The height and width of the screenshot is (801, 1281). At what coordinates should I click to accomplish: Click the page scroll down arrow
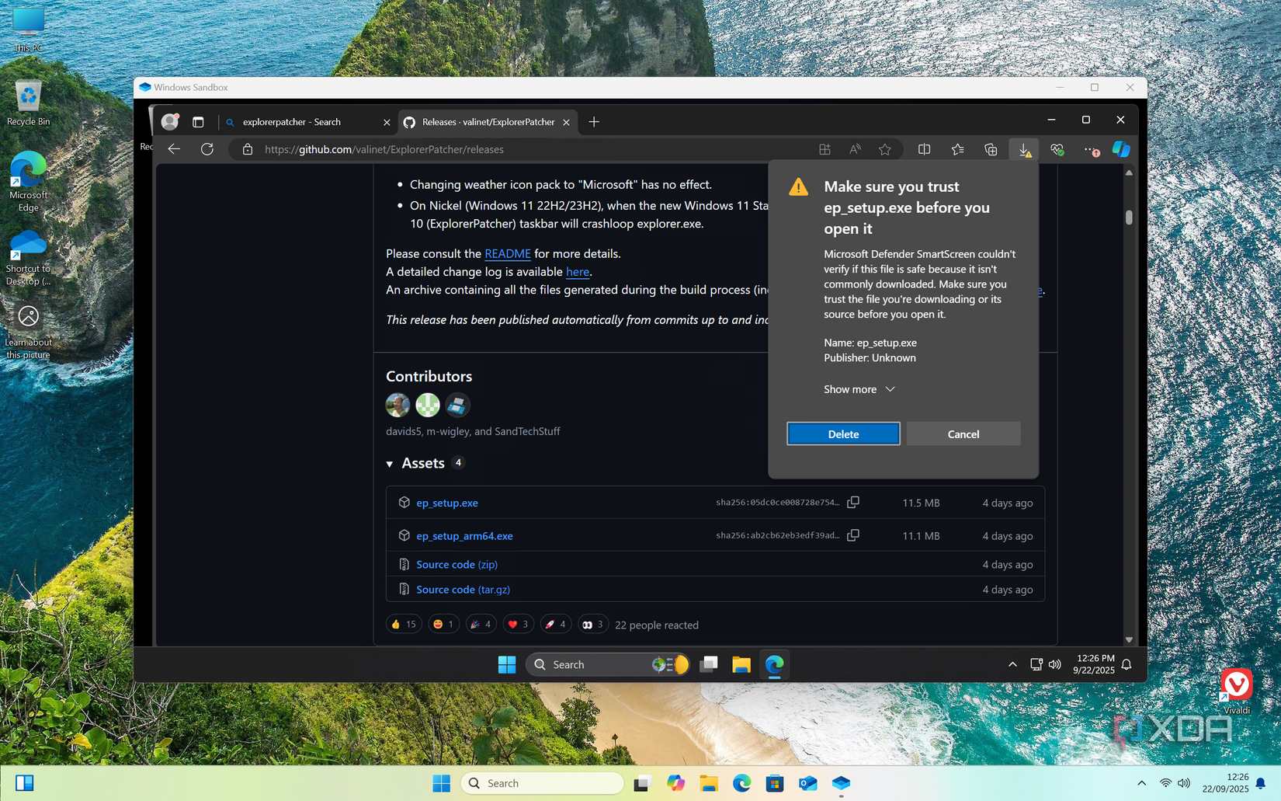tap(1129, 640)
